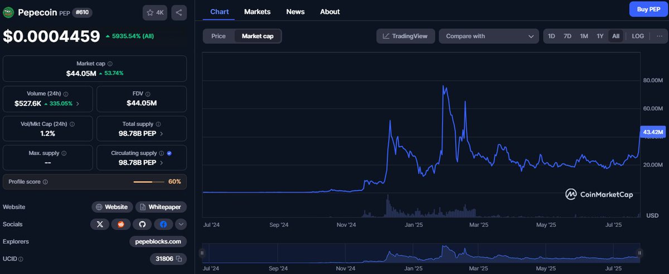
Task: Open the About tab
Action: (330, 12)
